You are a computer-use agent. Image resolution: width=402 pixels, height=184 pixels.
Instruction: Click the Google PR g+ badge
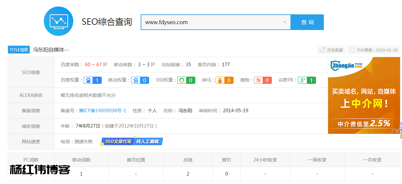pyautogui.click(x=307, y=80)
